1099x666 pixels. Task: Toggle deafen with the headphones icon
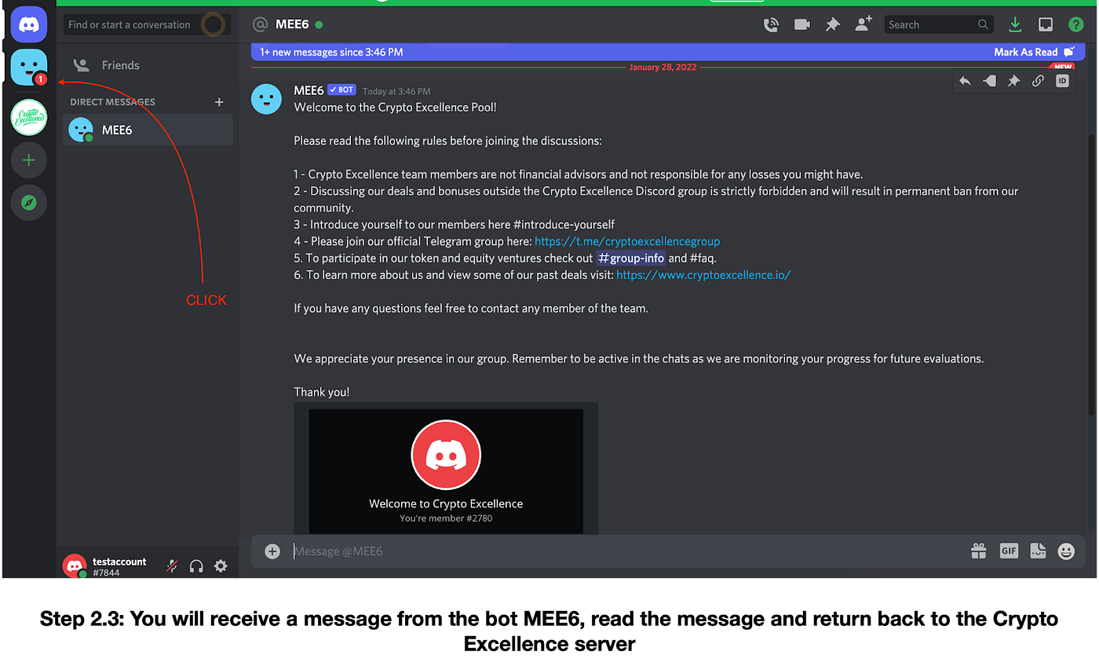pyautogui.click(x=196, y=565)
